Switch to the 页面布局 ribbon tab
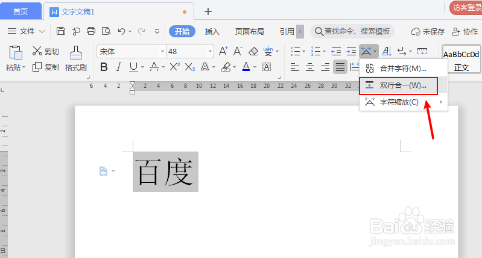This screenshot has height=258, width=482. (x=249, y=31)
